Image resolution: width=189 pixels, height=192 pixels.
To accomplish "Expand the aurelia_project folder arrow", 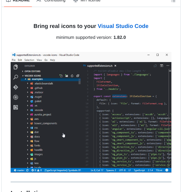I will point(28,115).
